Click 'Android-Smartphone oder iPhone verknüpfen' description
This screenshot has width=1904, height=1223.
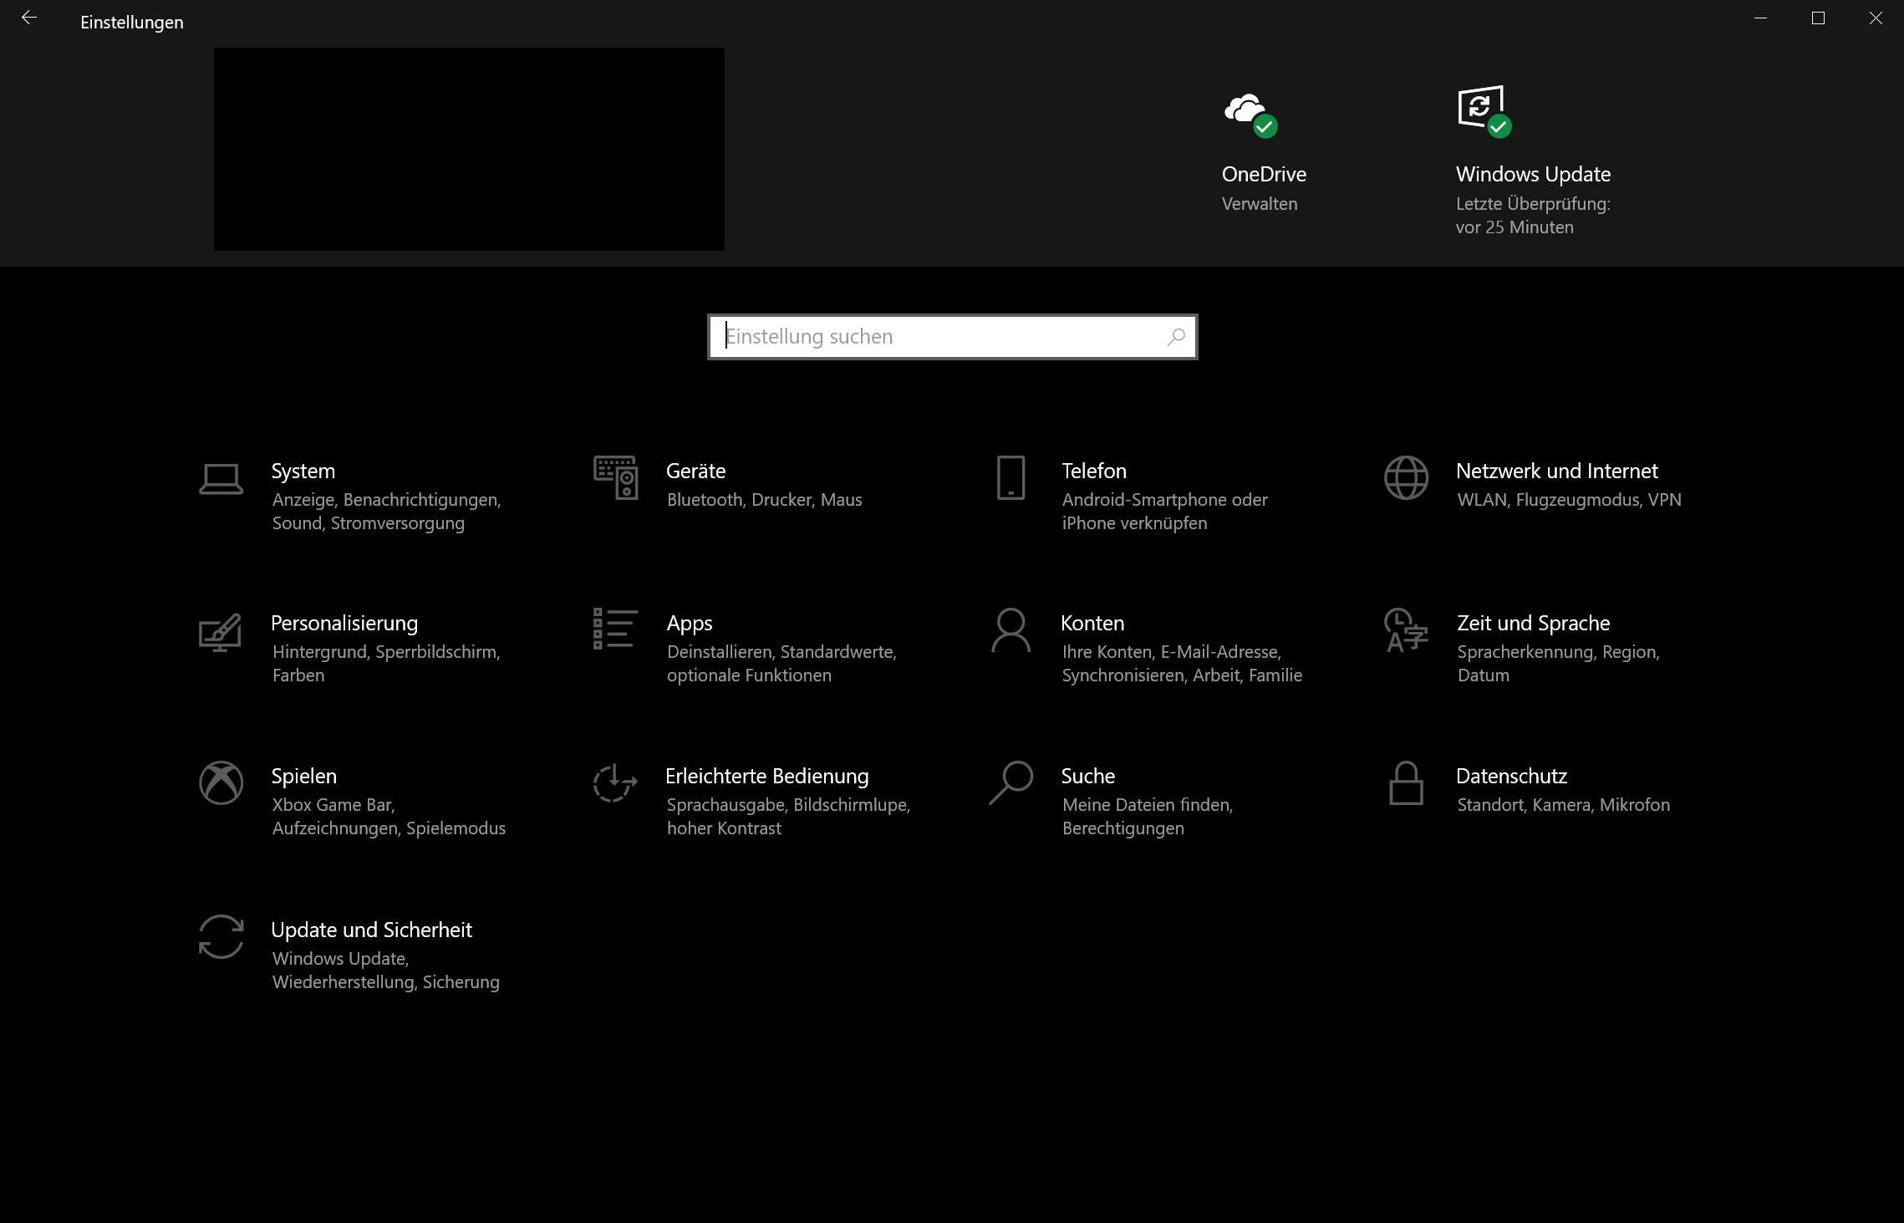point(1164,512)
